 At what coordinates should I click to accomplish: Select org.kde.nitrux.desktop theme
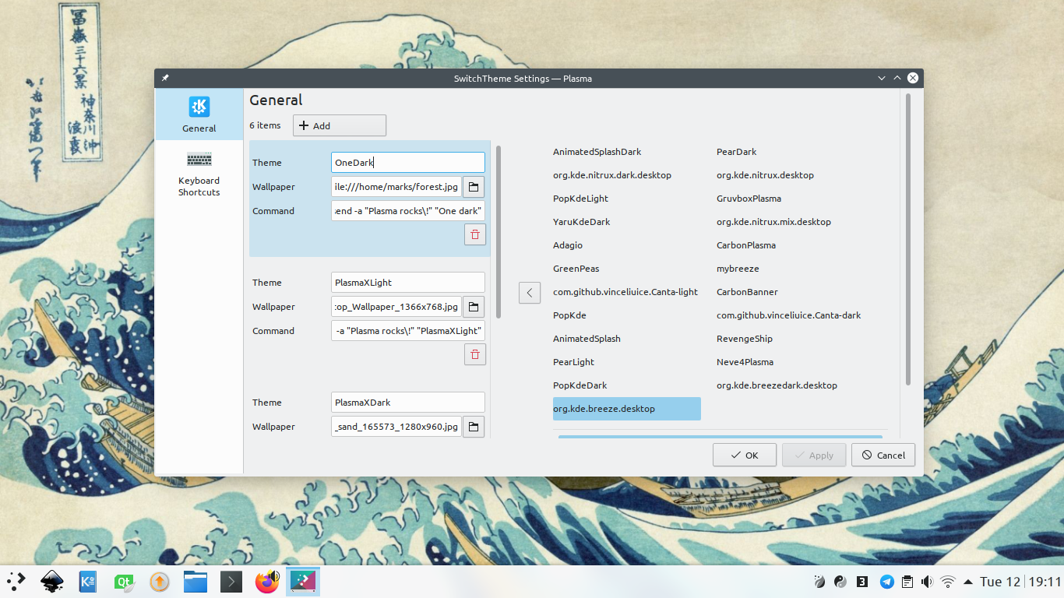[x=765, y=175]
